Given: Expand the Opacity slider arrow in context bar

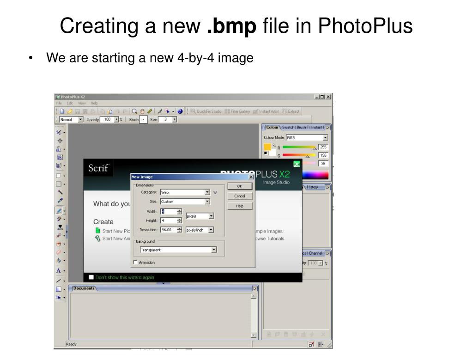Looking at the screenshot, I should (116, 120).
